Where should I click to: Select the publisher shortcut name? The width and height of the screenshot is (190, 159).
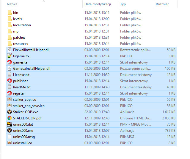20,81
